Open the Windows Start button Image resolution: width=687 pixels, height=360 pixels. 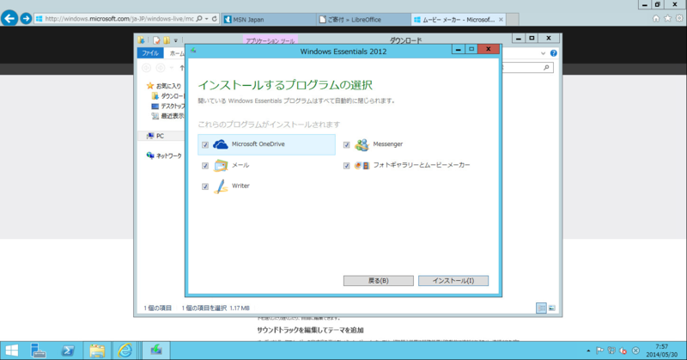(11, 351)
